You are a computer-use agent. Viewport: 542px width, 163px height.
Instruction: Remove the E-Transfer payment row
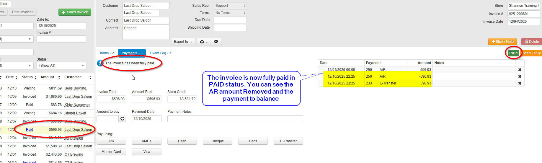520,83
